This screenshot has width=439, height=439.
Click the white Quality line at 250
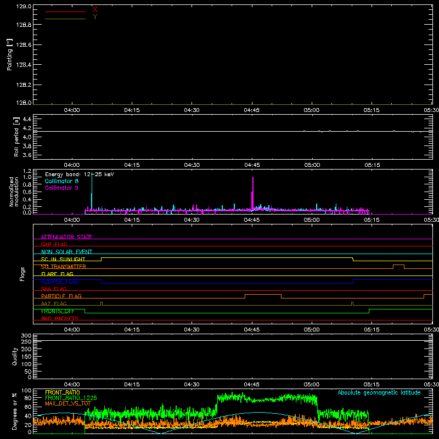pyautogui.click(x=233, y=340)
